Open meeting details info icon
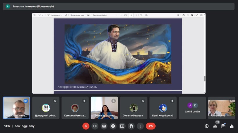The height and width of the screenshot is (133, 238). [207, 126]
